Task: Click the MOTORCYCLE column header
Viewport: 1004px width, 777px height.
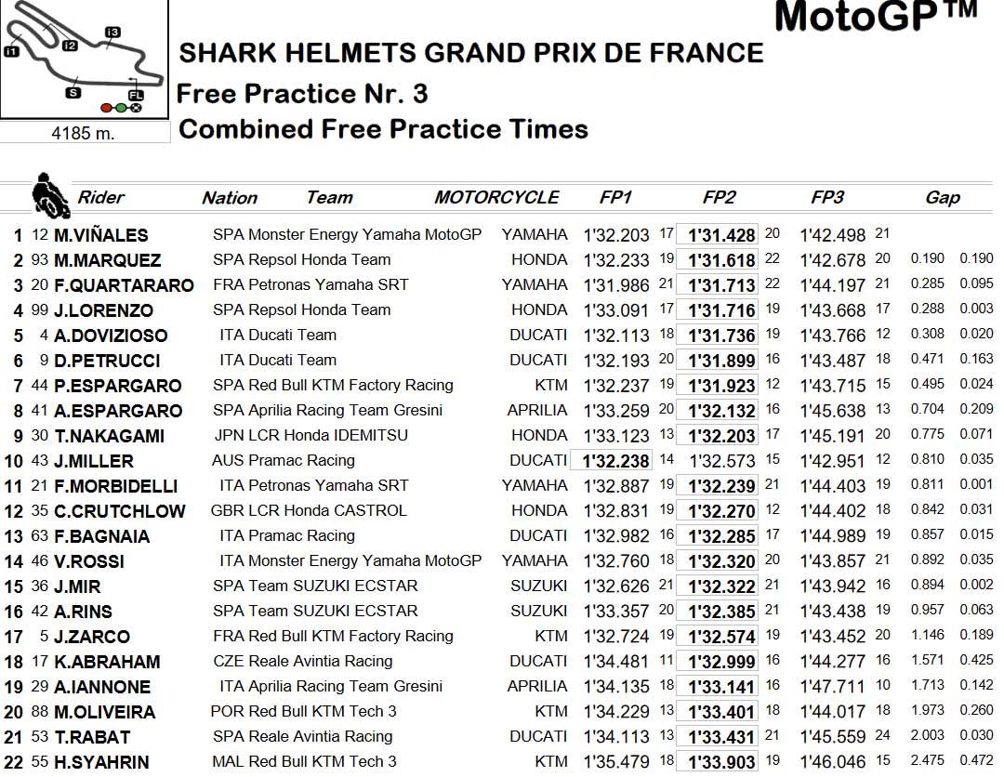Action: click(x=496, y=197)
